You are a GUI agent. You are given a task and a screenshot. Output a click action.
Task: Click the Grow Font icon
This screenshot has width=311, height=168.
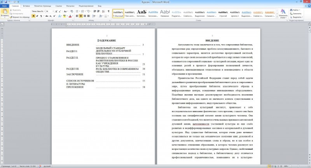tap(56, 12)
